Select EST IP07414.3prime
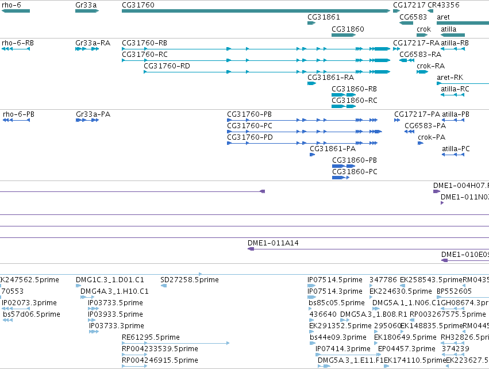 343,349
